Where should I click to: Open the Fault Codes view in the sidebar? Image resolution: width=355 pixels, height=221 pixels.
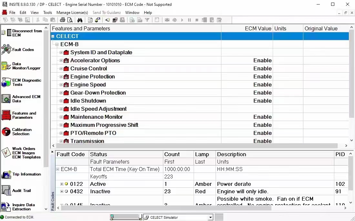(18, 49)
